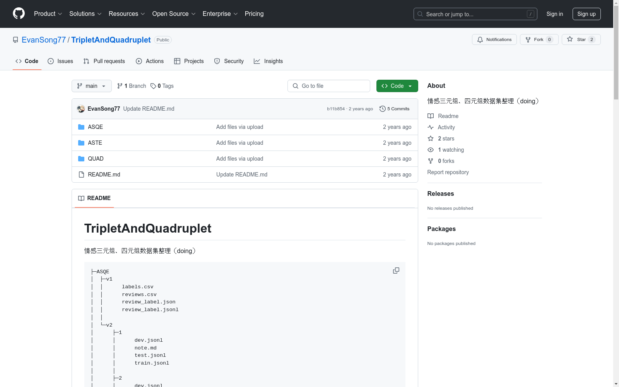Screen dimensions: 619x387
Task: Open the EvanSong77 owner profile link
Action: 44,40
